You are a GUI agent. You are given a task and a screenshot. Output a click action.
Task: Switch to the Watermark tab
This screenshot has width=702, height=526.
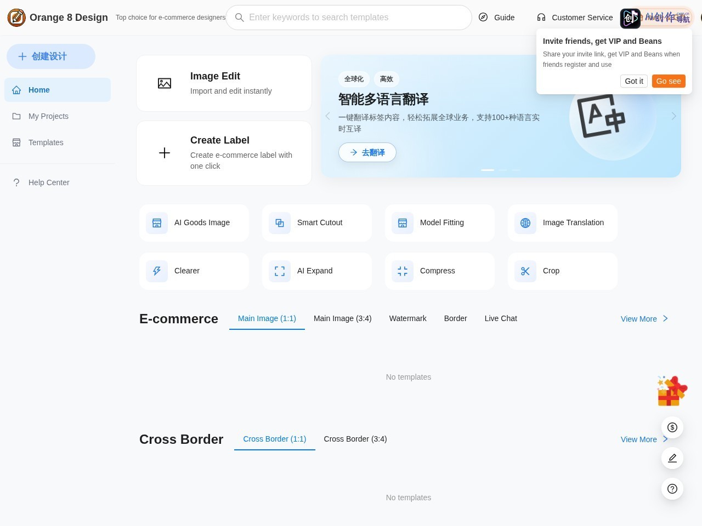click(x=408, y=318)
